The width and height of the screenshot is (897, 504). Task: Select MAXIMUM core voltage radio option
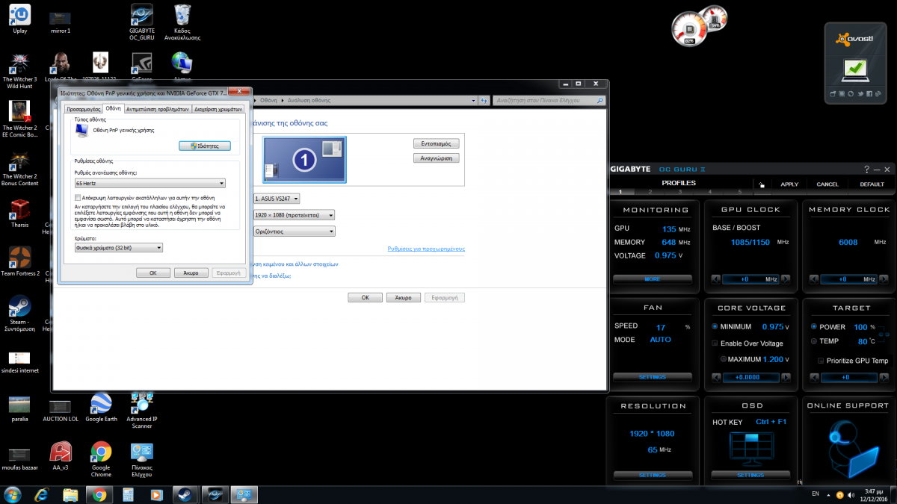tap(724, 359)
